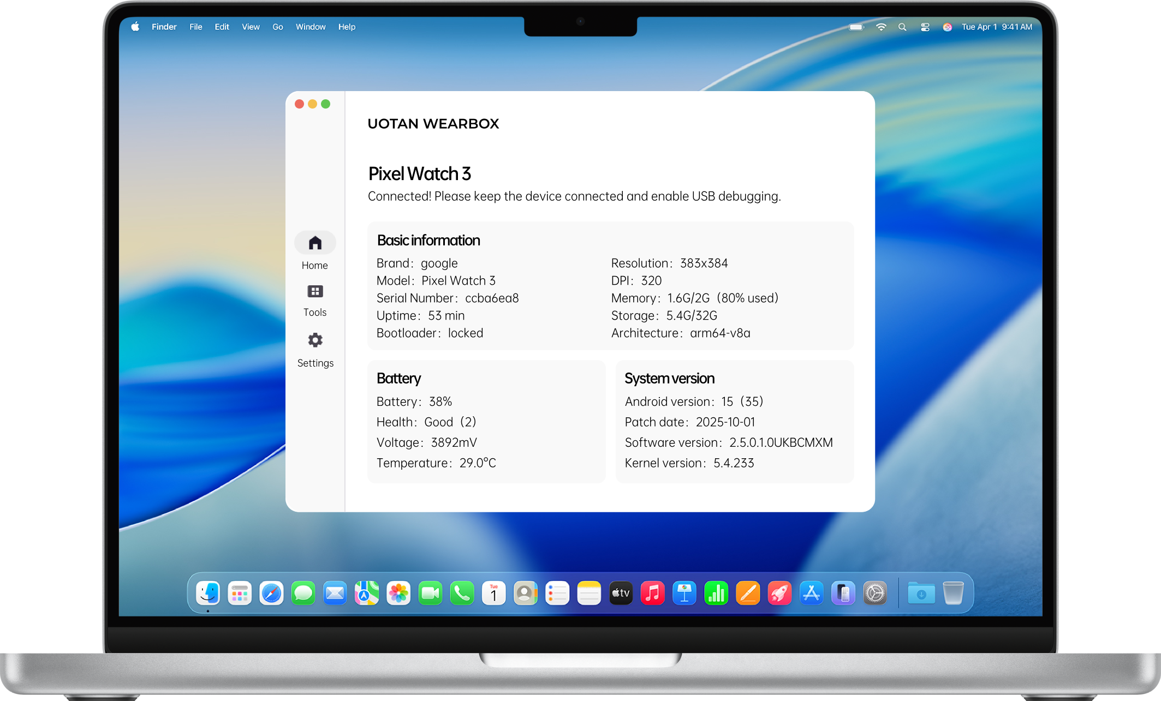Open Photos app in the Dock
Viewport: 1161px width, 701px height.
(398, 593)
